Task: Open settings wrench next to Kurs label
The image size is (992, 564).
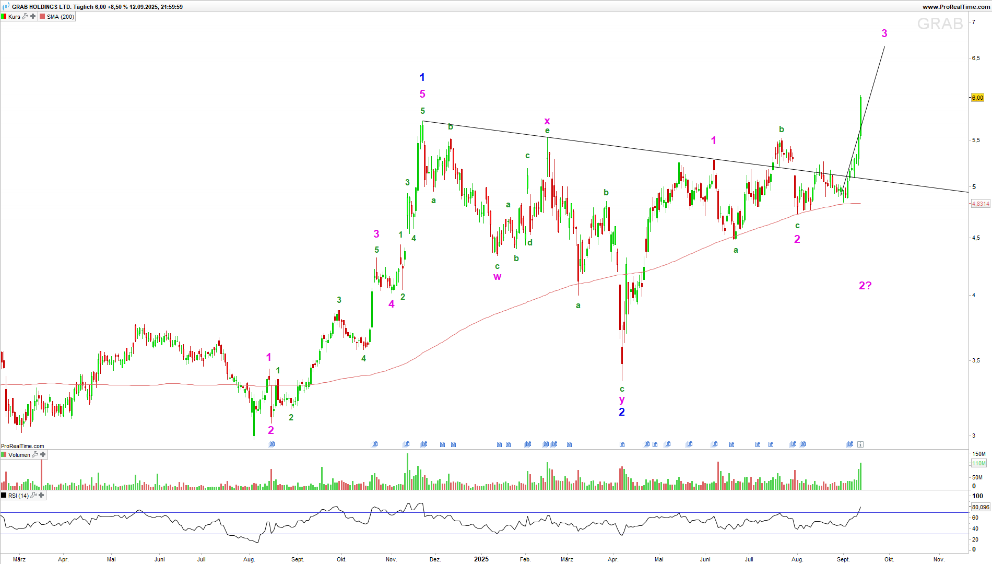Action: click(25, 17)
